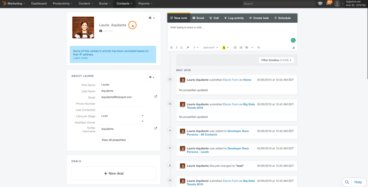Screen dimensions: 368x187
Task: Insert a bulleted list
Action: pyautogui.click(x=235, y=47)
